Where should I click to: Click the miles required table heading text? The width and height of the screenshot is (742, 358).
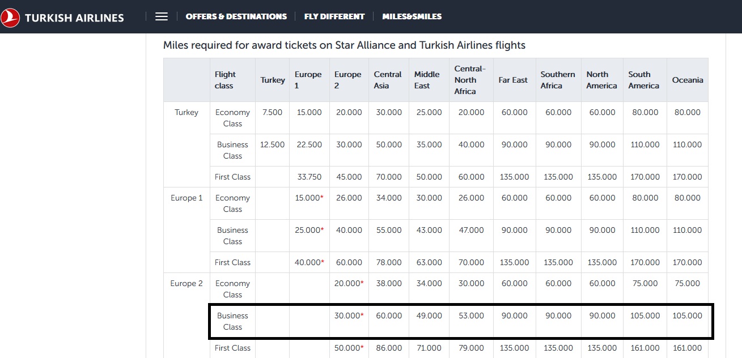(x=344, y=45)
